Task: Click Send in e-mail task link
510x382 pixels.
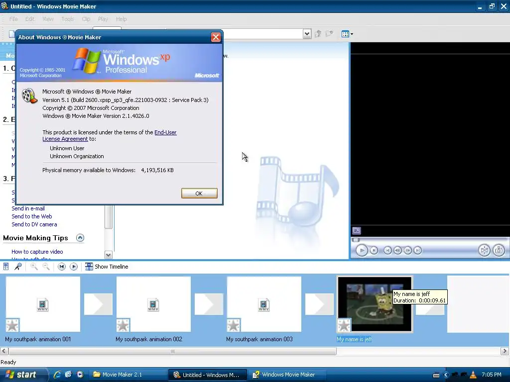Action: point(28,208)
